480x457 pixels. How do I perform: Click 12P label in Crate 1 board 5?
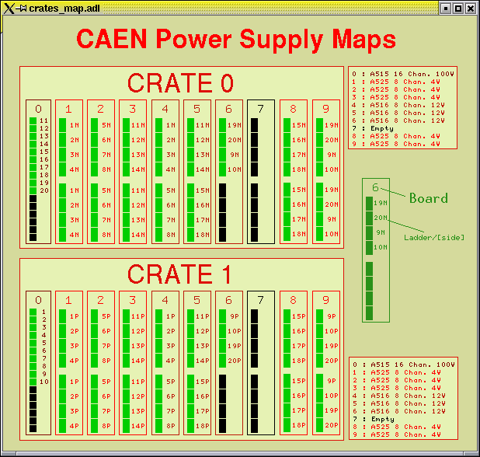pos(203,331)
